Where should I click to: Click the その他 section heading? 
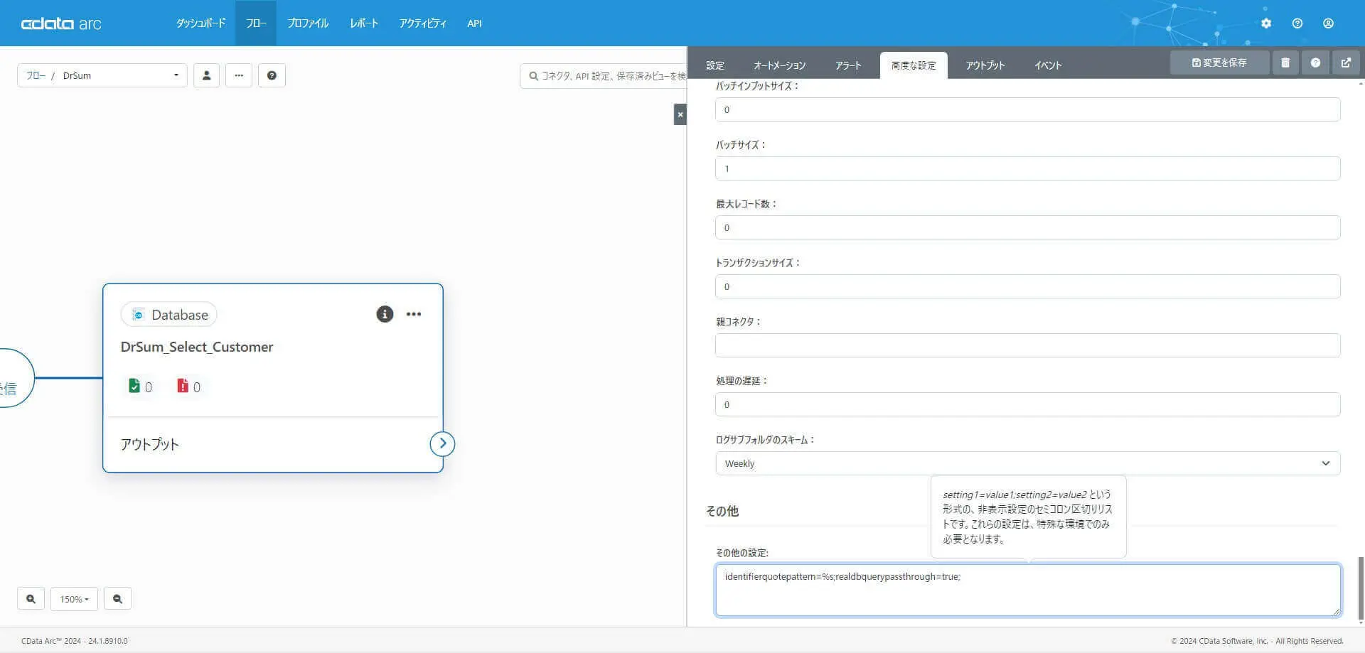[x=722, y=511]
